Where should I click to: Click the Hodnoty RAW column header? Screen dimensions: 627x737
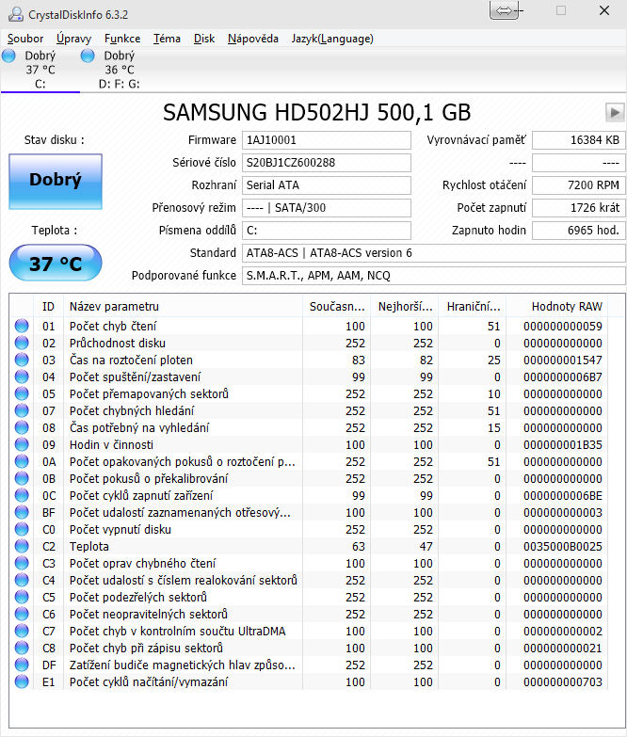coord(566,306)
